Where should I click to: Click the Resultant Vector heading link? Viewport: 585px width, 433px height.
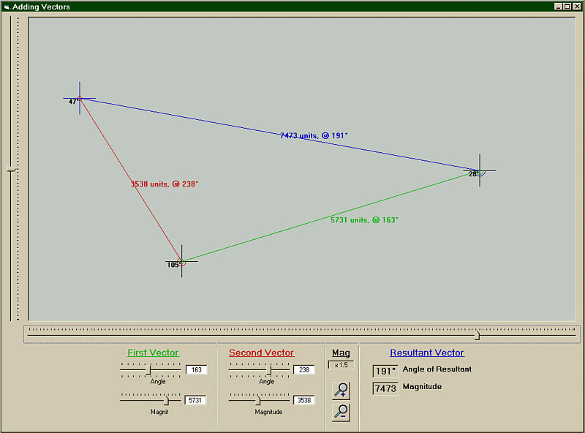[x=427, y=353]
